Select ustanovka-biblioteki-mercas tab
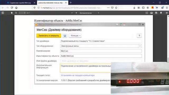The width and height of the screenshot is (169, 95). click(51, 3)
